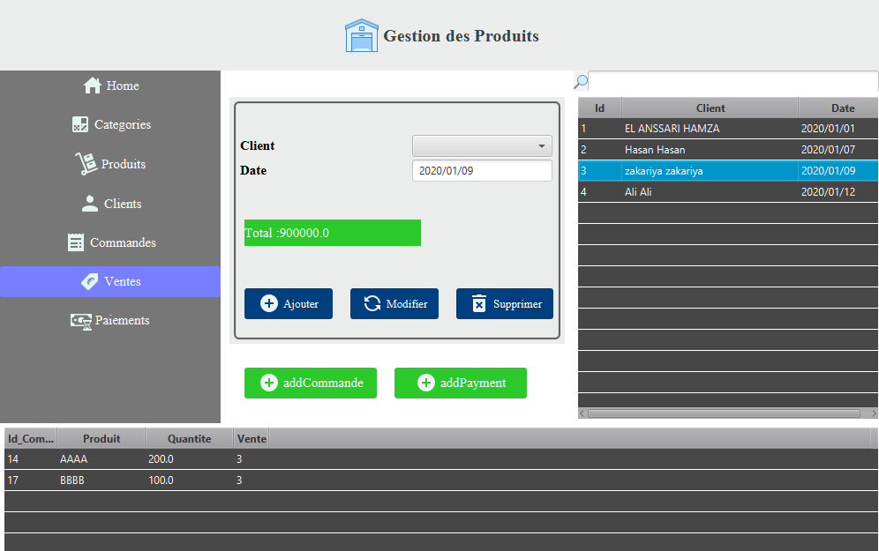Viewport: 879px width, 551px height.
Task: Go to the Paiements section
Action: pyautogui.click(x=109, y=320)
